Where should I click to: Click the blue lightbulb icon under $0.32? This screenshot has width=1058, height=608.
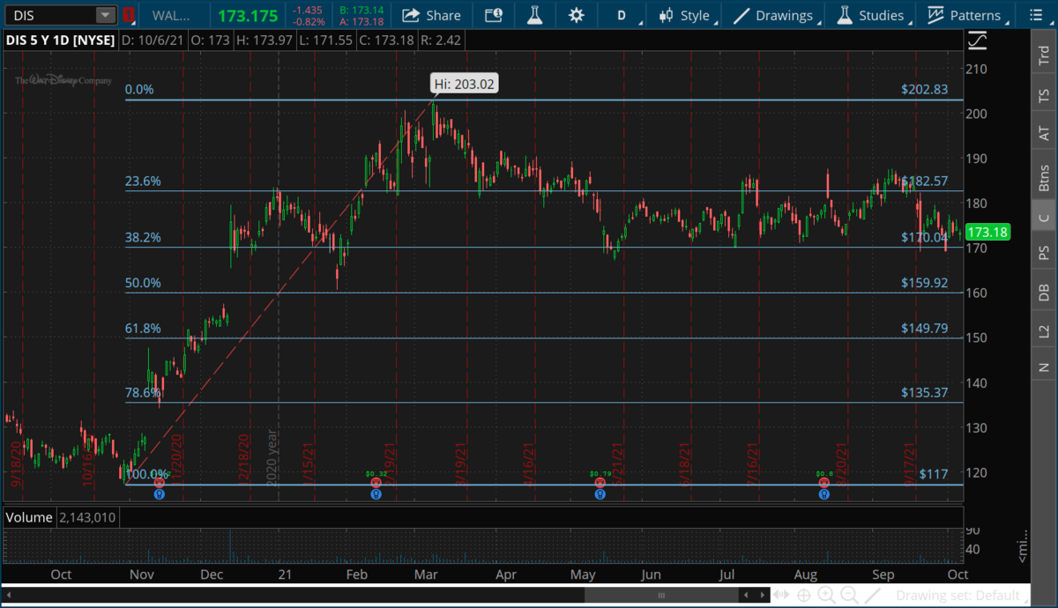coord(376,494)
